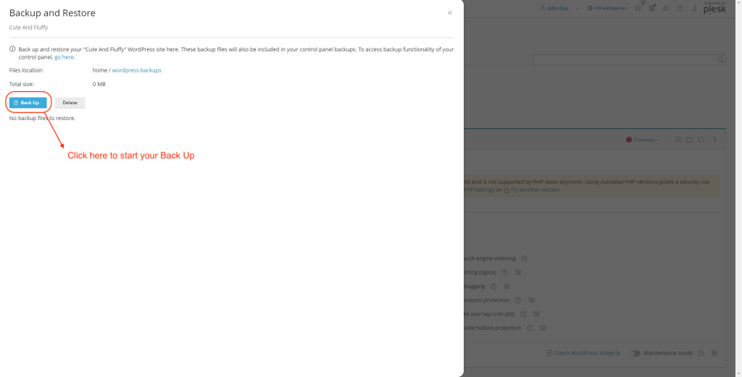The width and height of the screenshot is (742, 377).
Task: Click inside the background search field
Action: (624, 60)
